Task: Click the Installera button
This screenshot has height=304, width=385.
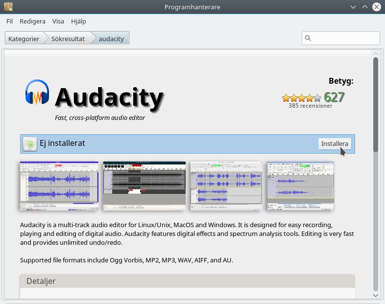Action: tap(335, 143)
